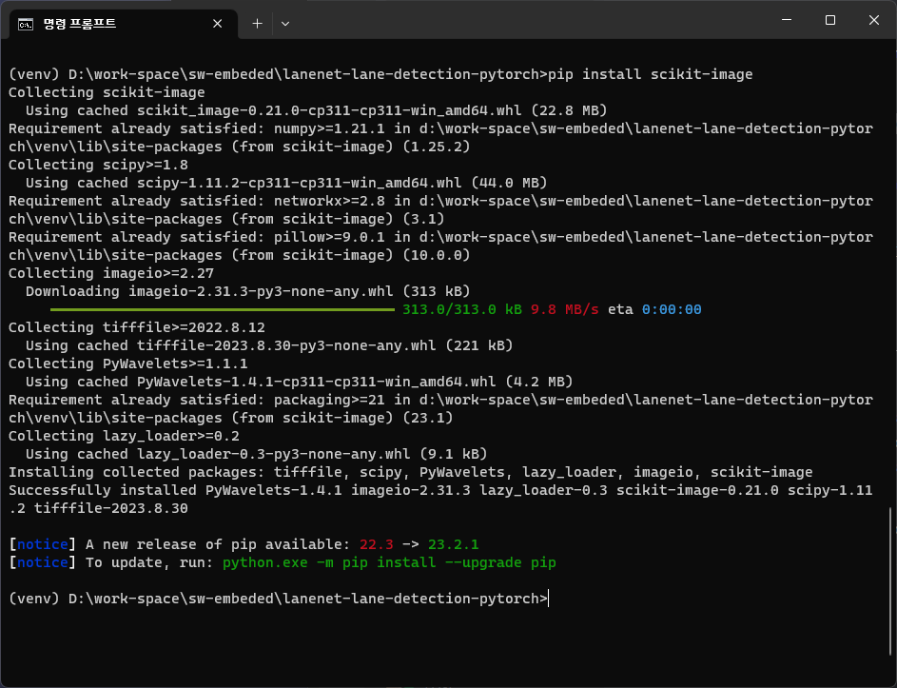This screenshot has width=897, height=688.
Task: Click the 'Downloading imageio-2.31.3' line
Action: tap(247, 291)
